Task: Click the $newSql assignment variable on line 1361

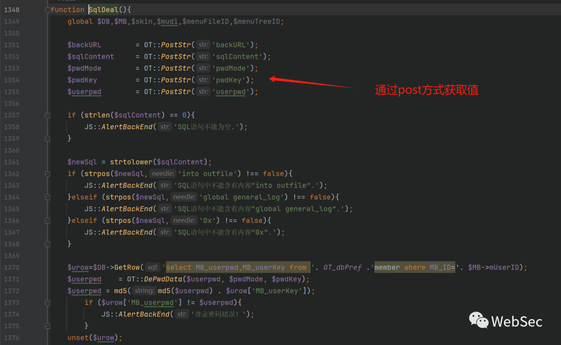Action: [x=82, y=162]
